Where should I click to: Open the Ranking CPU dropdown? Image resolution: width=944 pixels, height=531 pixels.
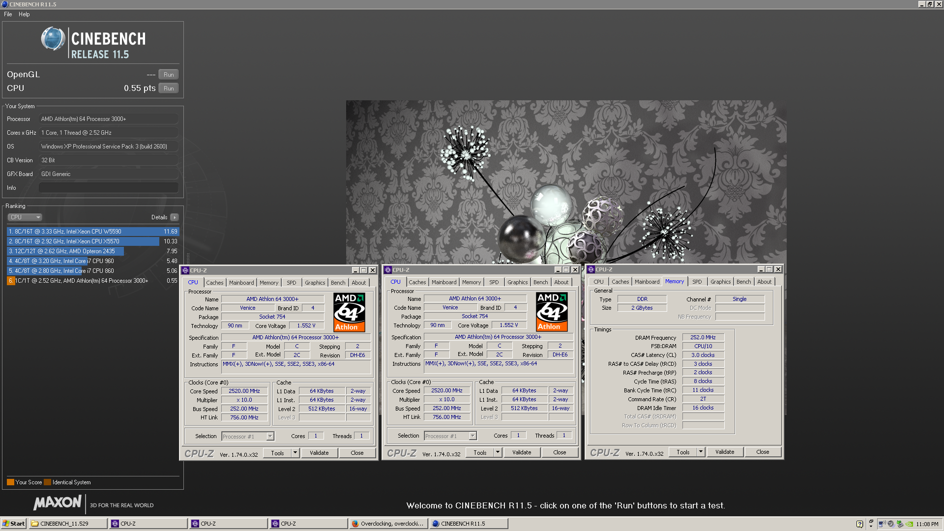[25, 217]
